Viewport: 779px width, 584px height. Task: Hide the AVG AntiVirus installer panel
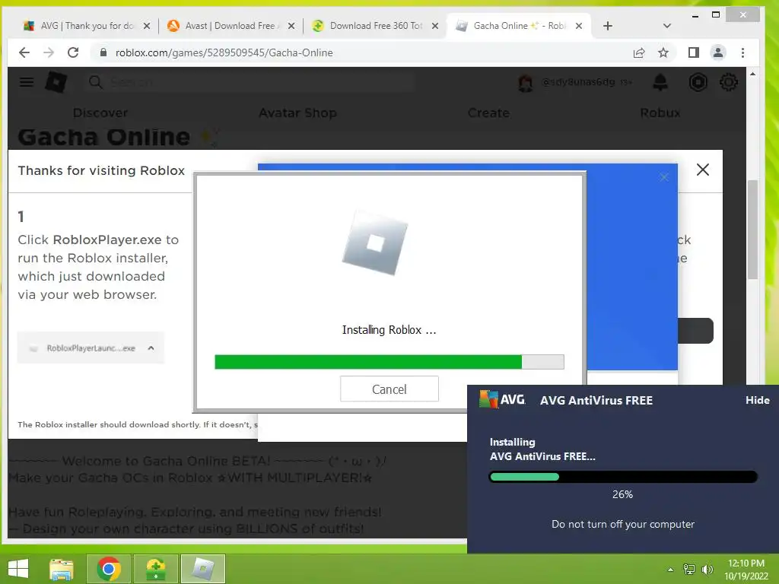757,400
